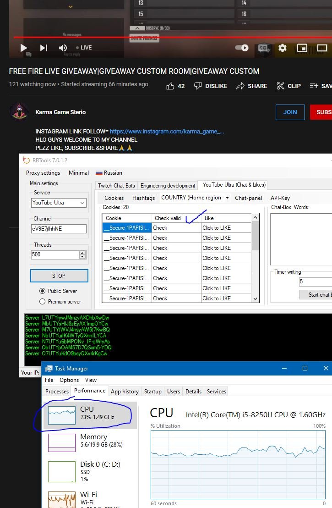Screen dimensions: 332x508
Task: Enable miniplayer mode
Action: coord(302,48)
